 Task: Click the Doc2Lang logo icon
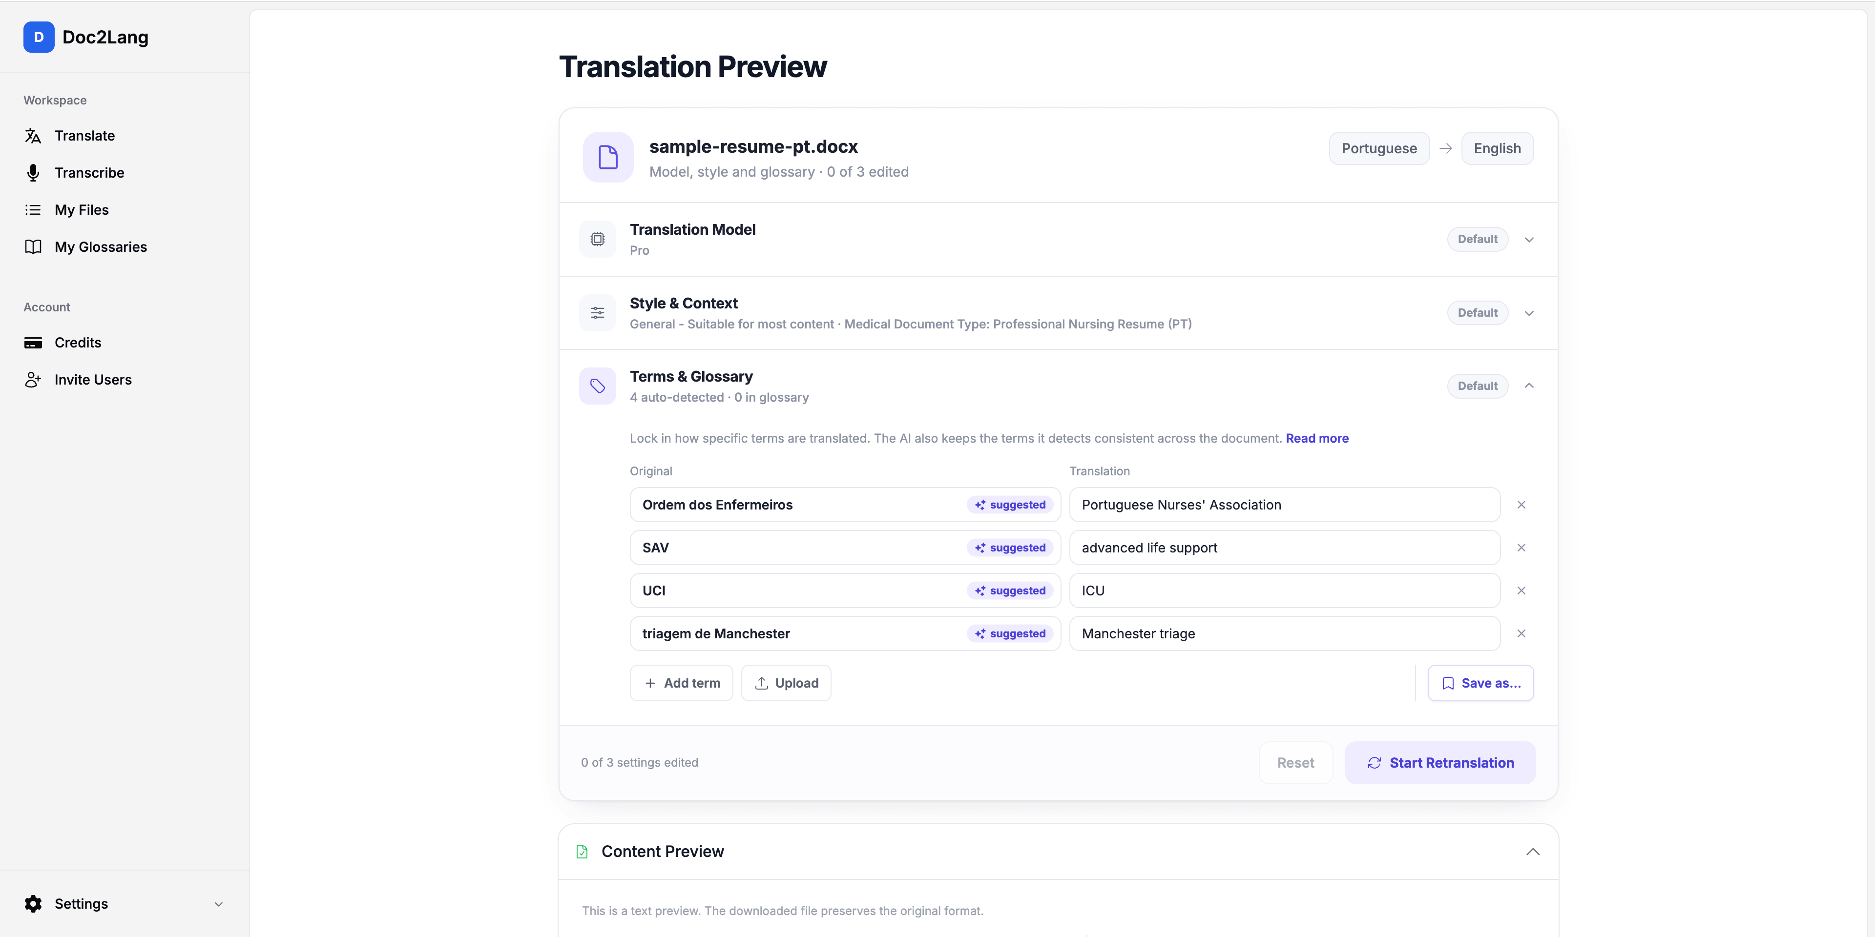[39, 37]
